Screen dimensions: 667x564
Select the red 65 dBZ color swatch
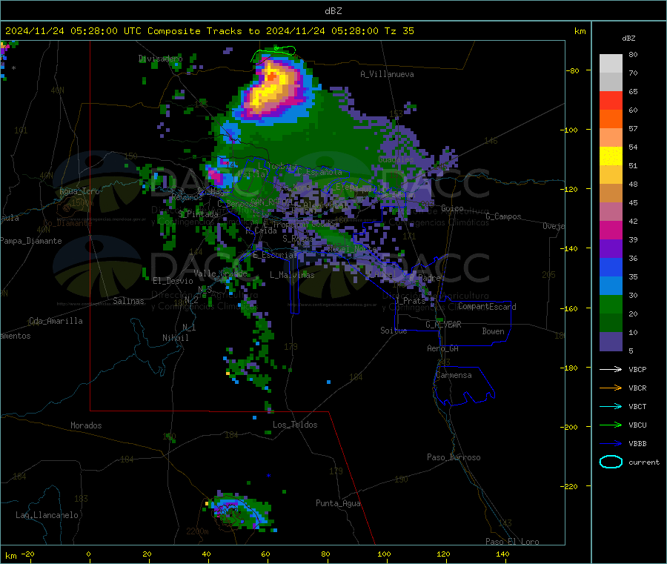(x=611, y=100)
